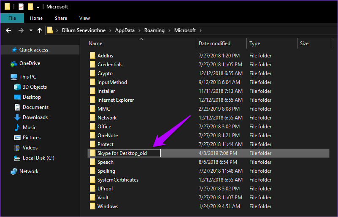Expand chevron before Dilum Senevirathne in breadcrumb

point(57,31)
